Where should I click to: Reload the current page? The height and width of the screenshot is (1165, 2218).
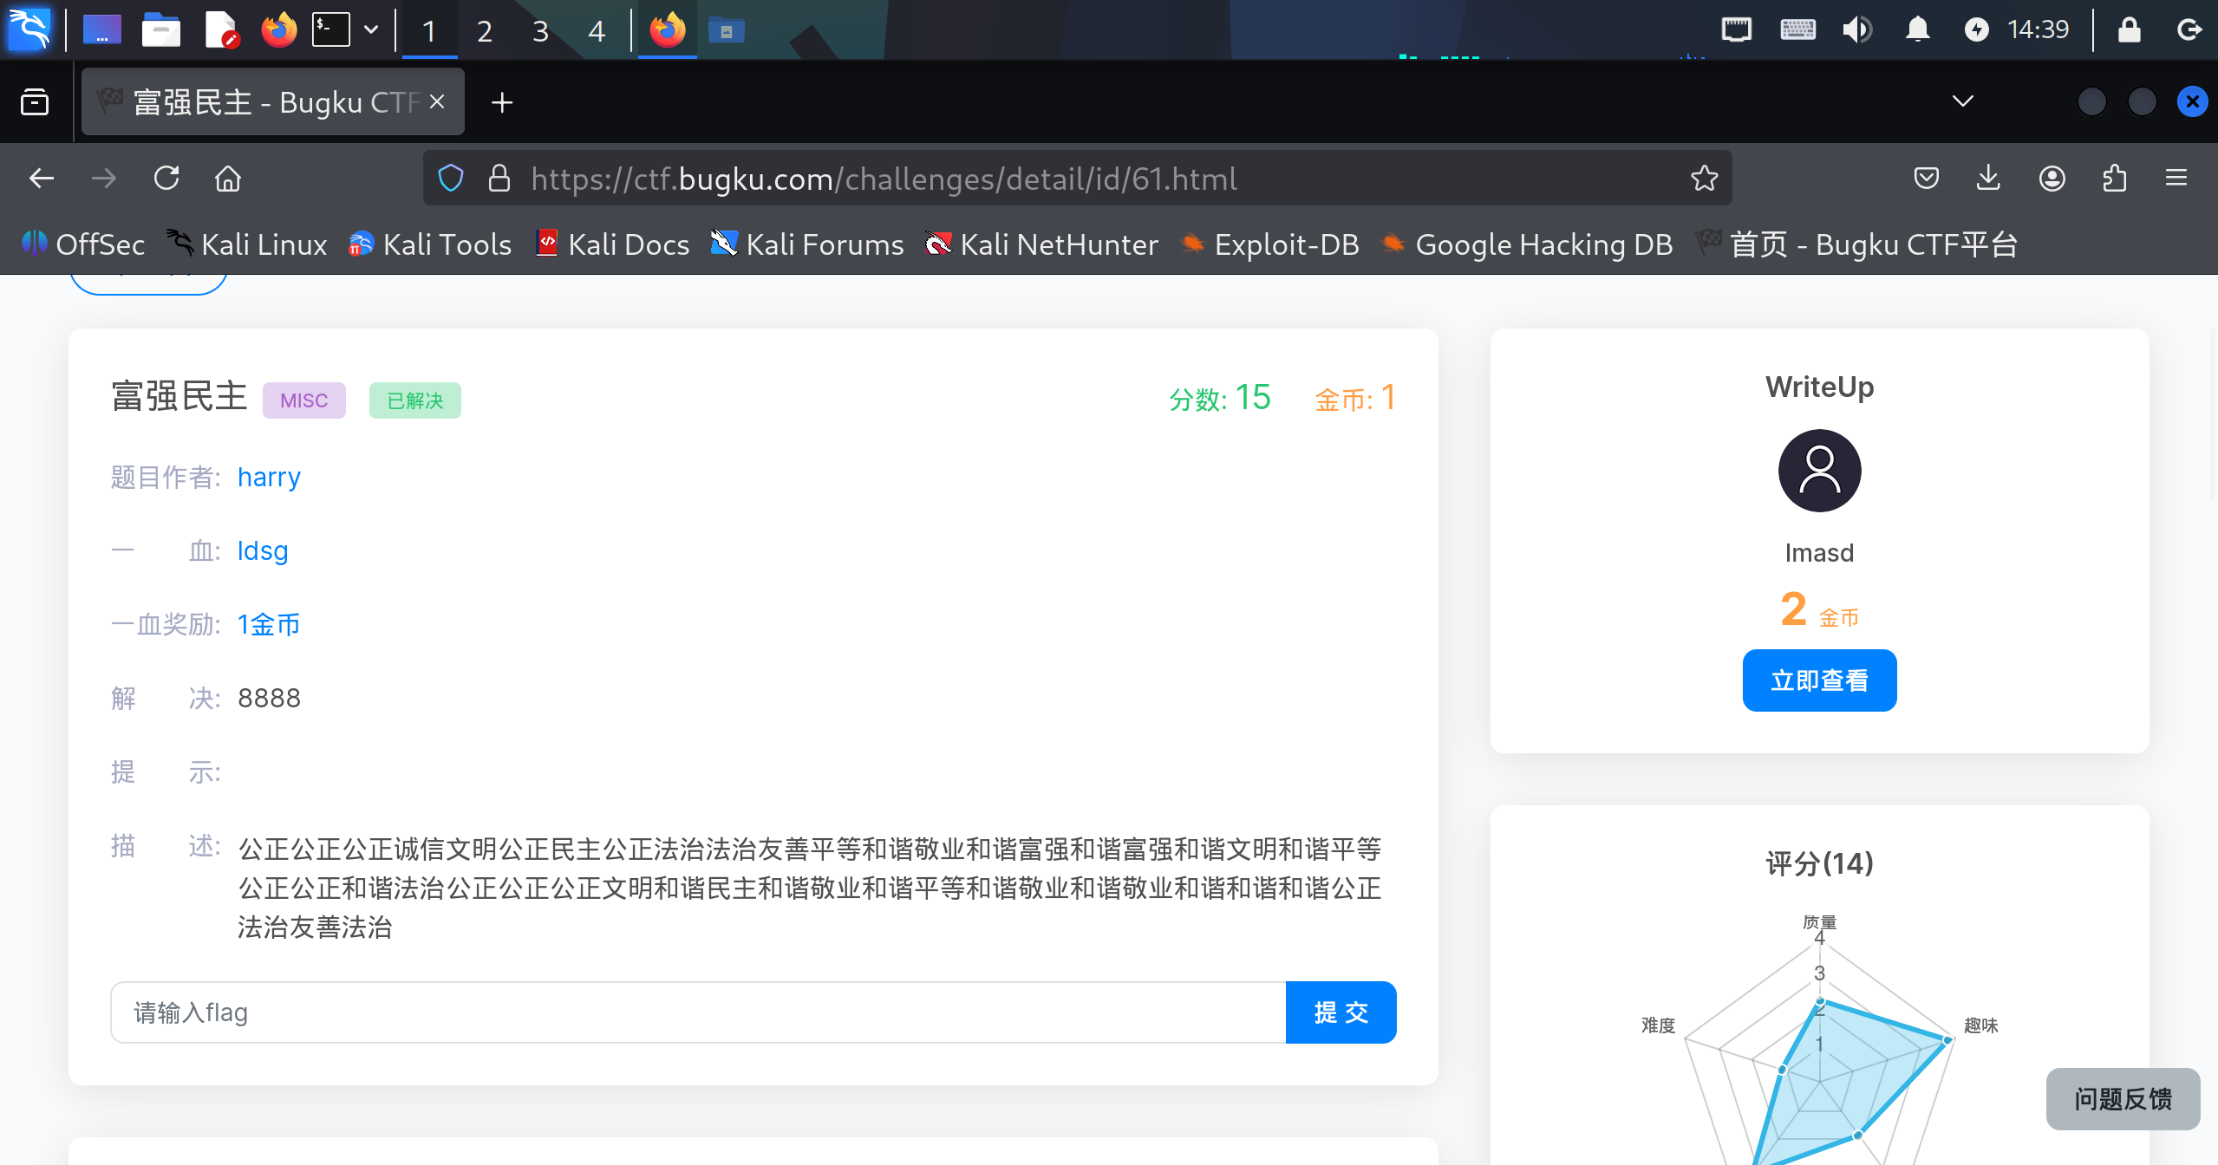[x=166, y=179]
